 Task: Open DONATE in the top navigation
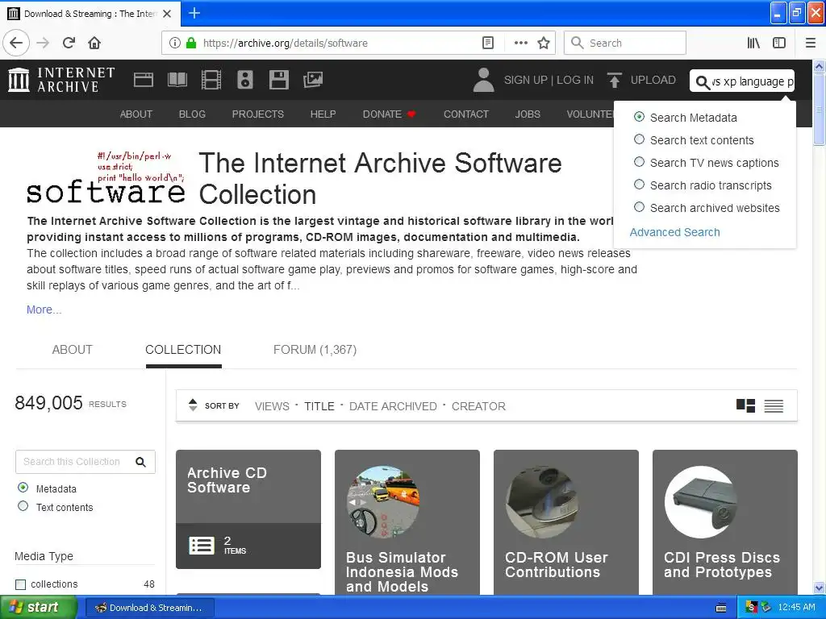(389, 114)
